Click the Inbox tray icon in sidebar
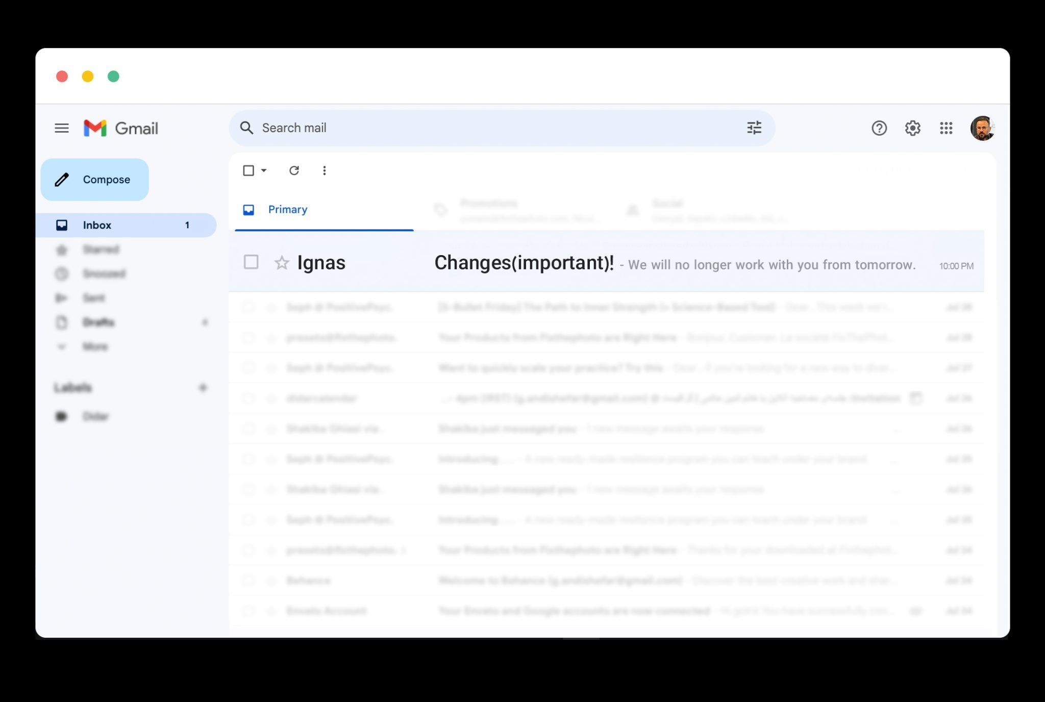Viewport: 1045px width, 702px height. point(62,225)
